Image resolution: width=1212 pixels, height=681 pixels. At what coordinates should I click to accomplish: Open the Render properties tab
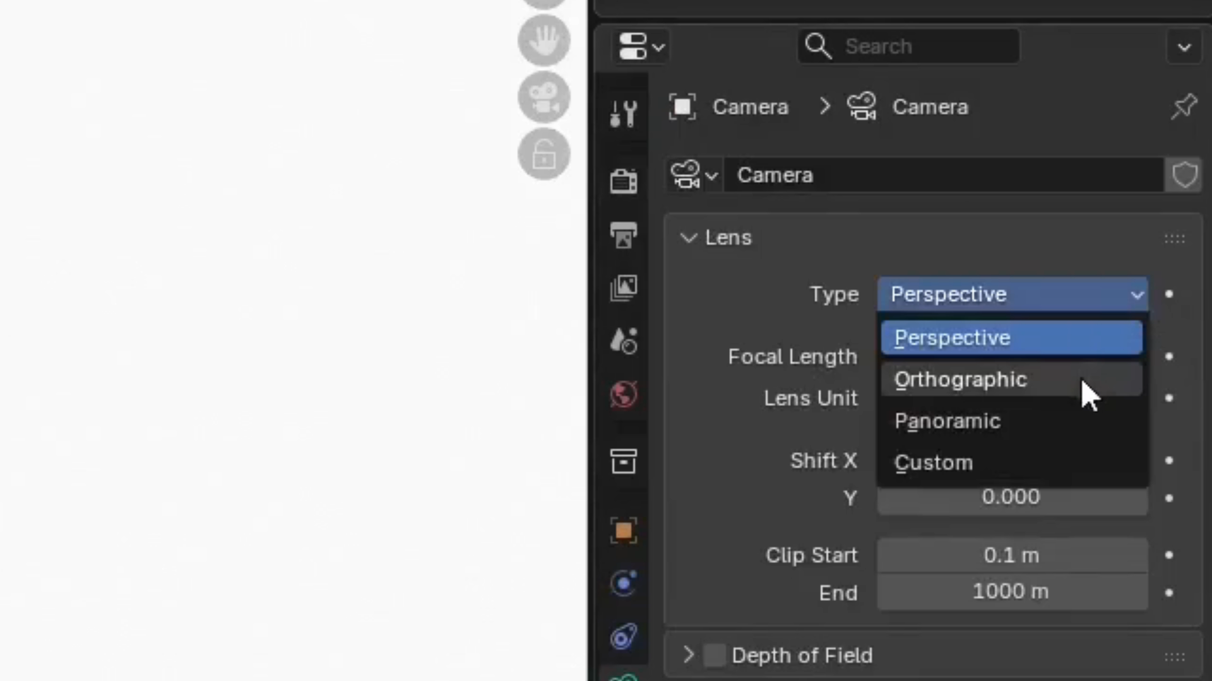pyautogui.click(x=623, y=181)
